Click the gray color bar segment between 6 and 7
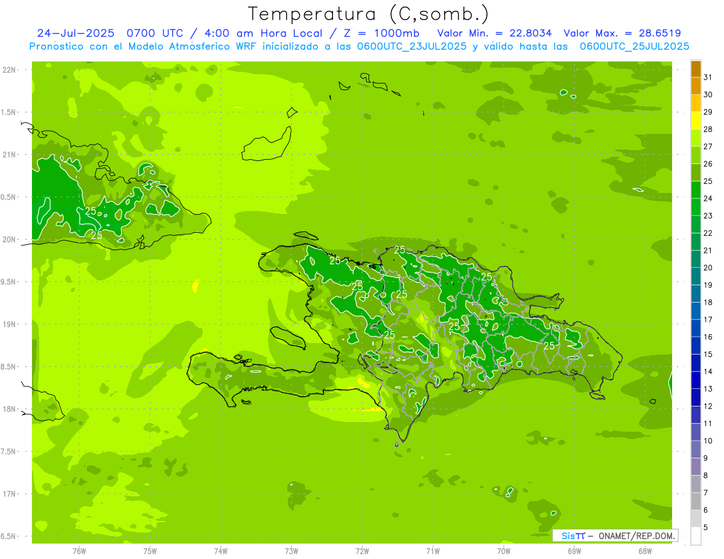724x559 pixels. click(x=696, y=501)
